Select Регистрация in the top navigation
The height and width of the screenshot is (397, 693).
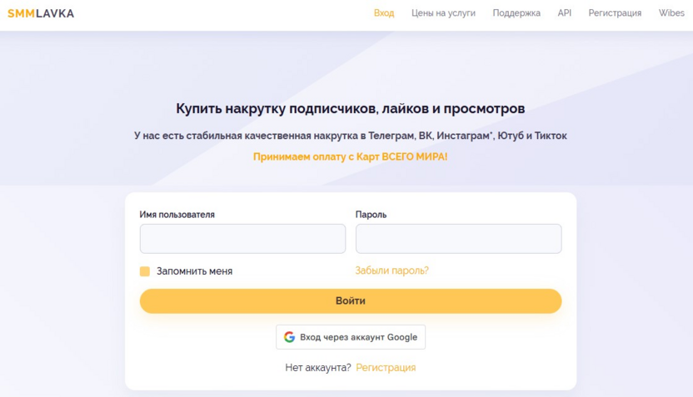click(615, 13)
